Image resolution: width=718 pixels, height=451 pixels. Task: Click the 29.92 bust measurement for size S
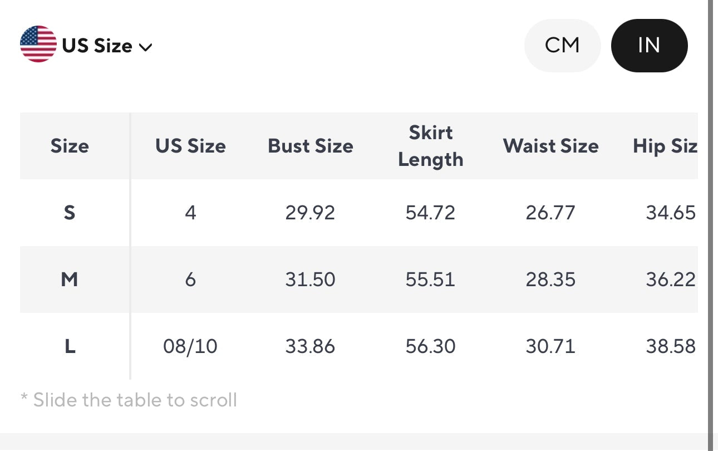click(310, 212)
